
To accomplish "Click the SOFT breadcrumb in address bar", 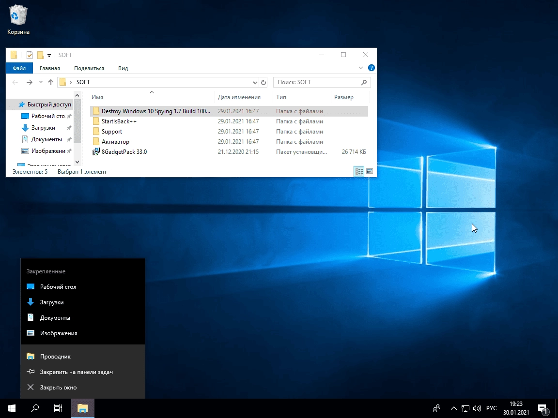I will point(83,82).
